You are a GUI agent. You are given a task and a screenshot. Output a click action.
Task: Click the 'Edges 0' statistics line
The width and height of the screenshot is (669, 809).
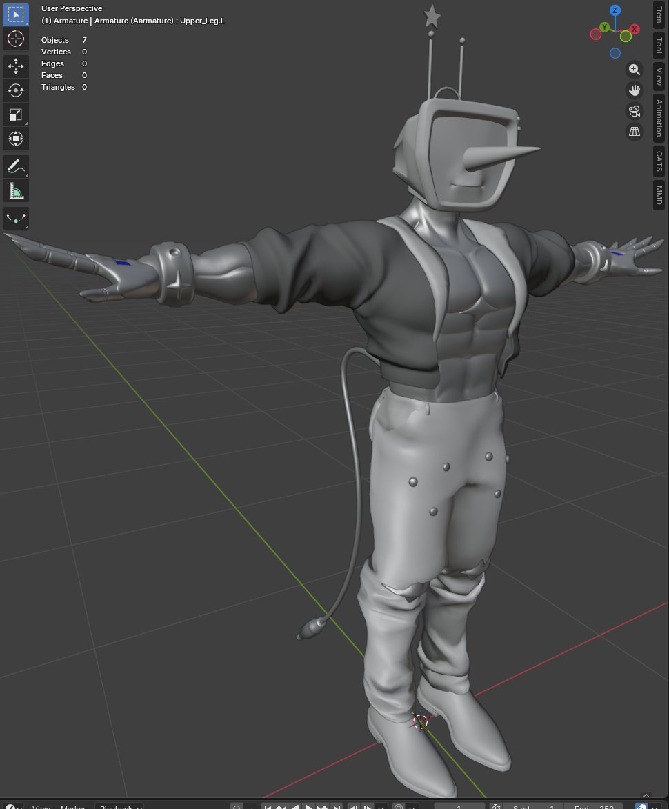64,63
